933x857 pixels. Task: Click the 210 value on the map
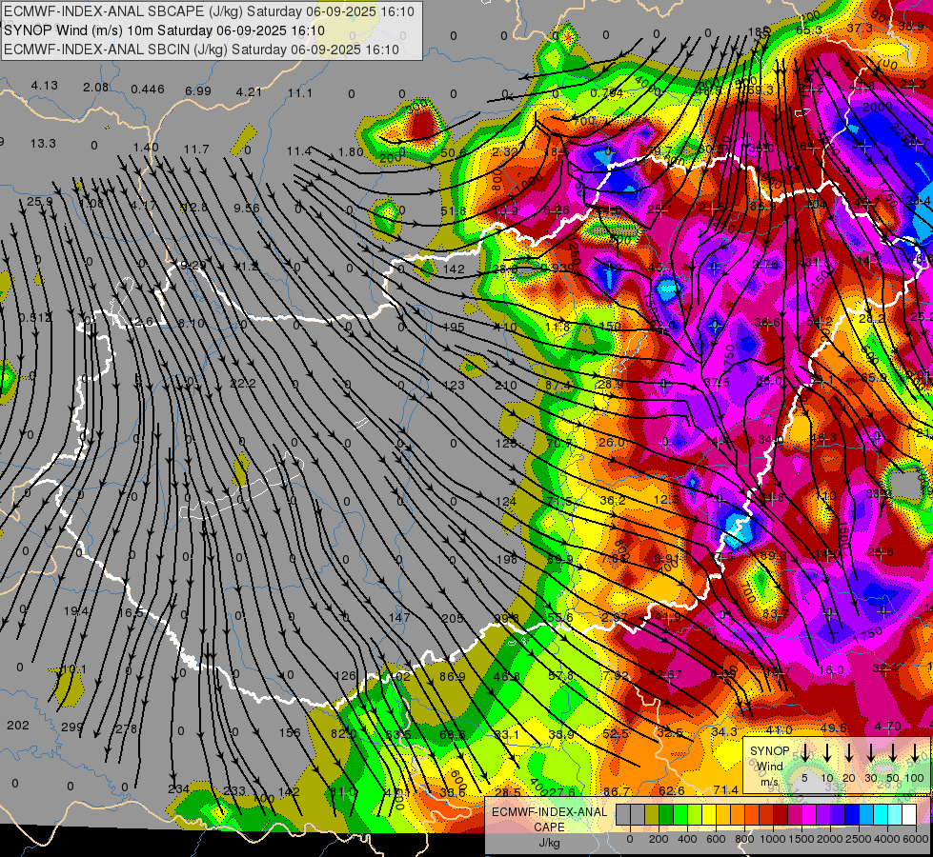click(506, 386)
